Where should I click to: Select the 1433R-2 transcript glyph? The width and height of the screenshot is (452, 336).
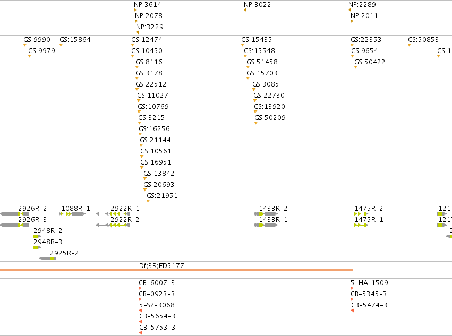click(x=266, y=214)
